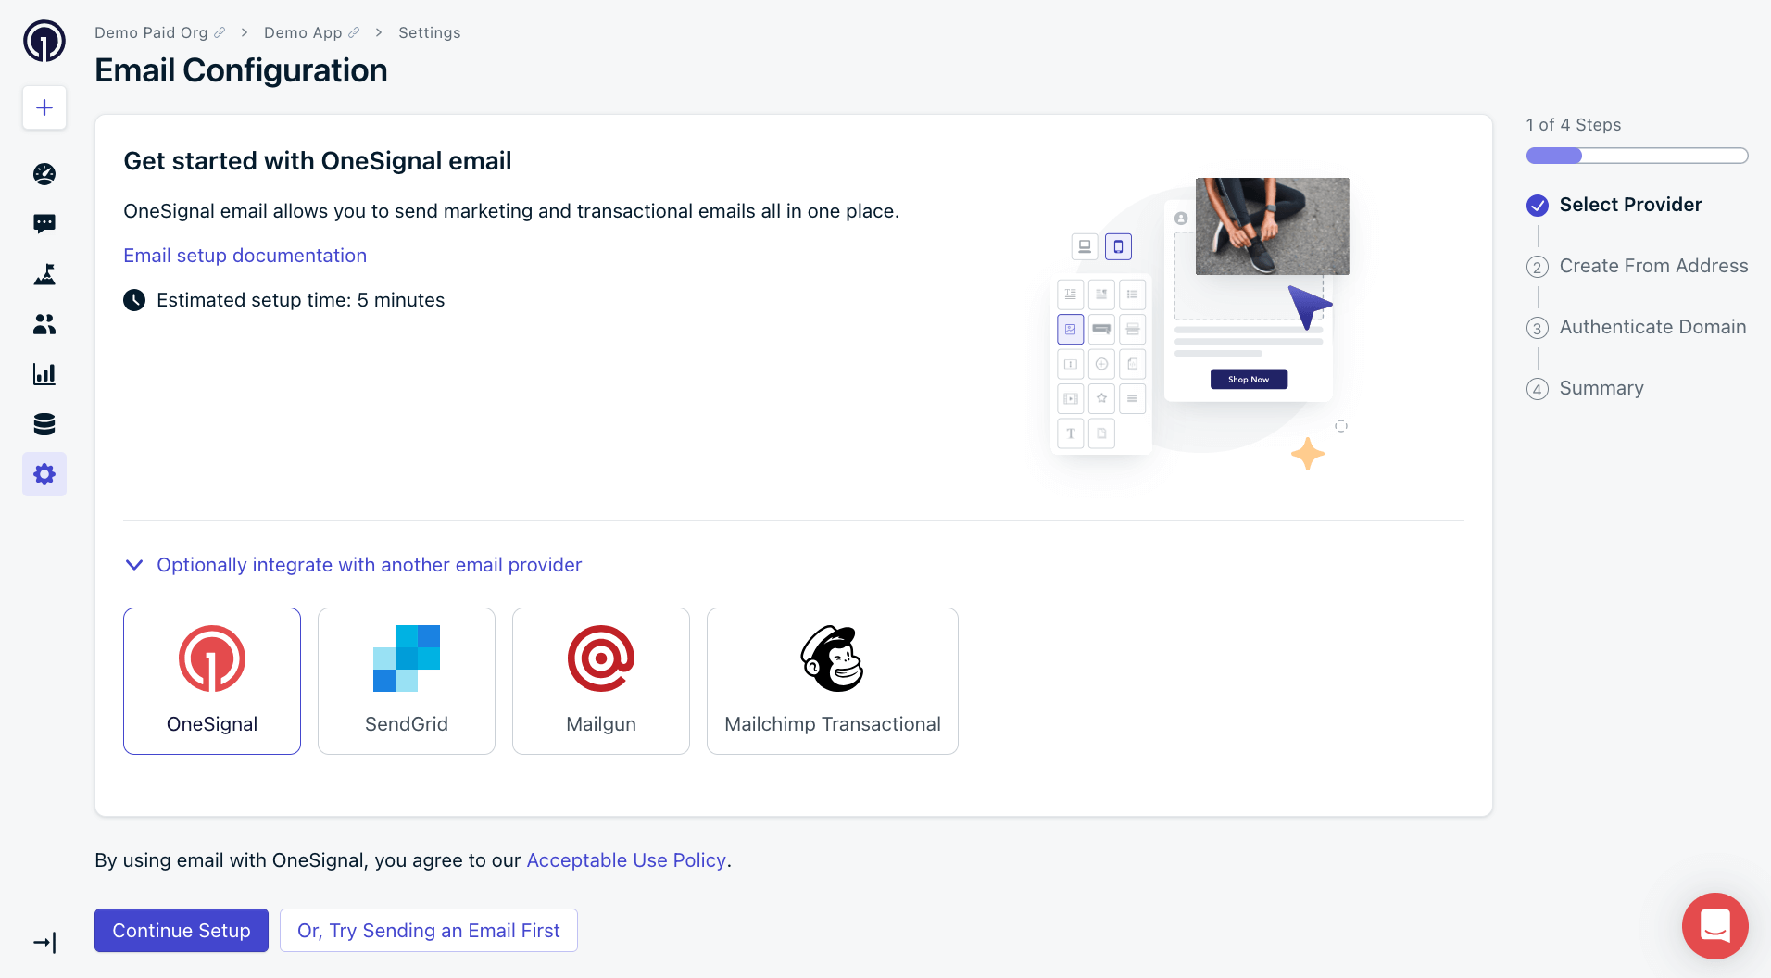Click the Mailgun at-sign logo

tap(601, 658)
